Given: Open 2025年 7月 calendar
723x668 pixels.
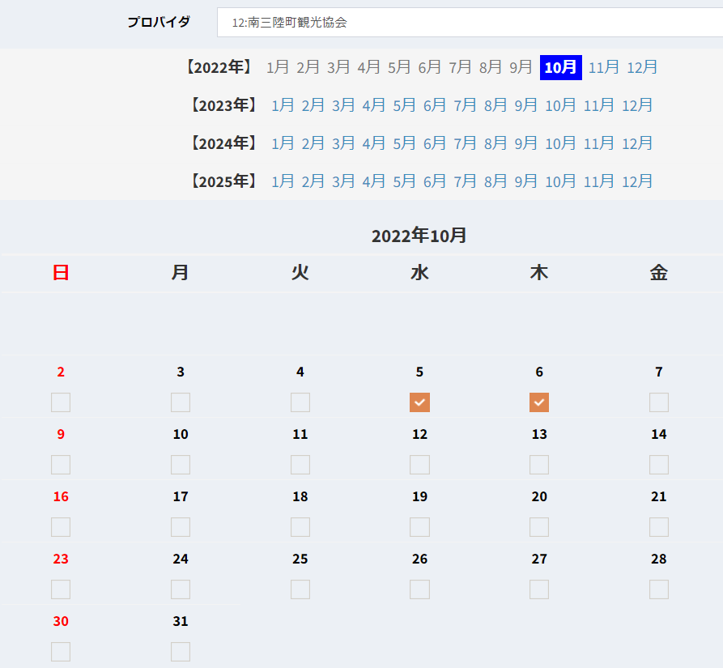Looking at the screenshot, I should pos(465,181).
